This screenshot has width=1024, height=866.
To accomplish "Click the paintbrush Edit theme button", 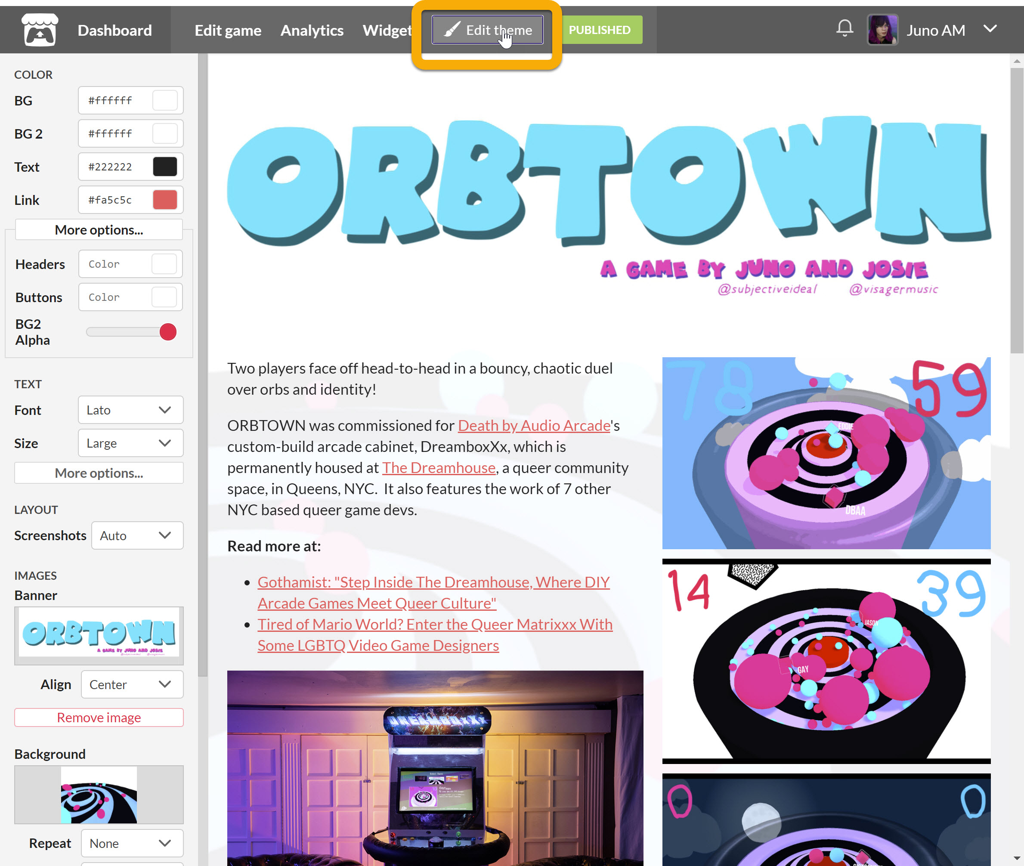I will tap(487, 30).
